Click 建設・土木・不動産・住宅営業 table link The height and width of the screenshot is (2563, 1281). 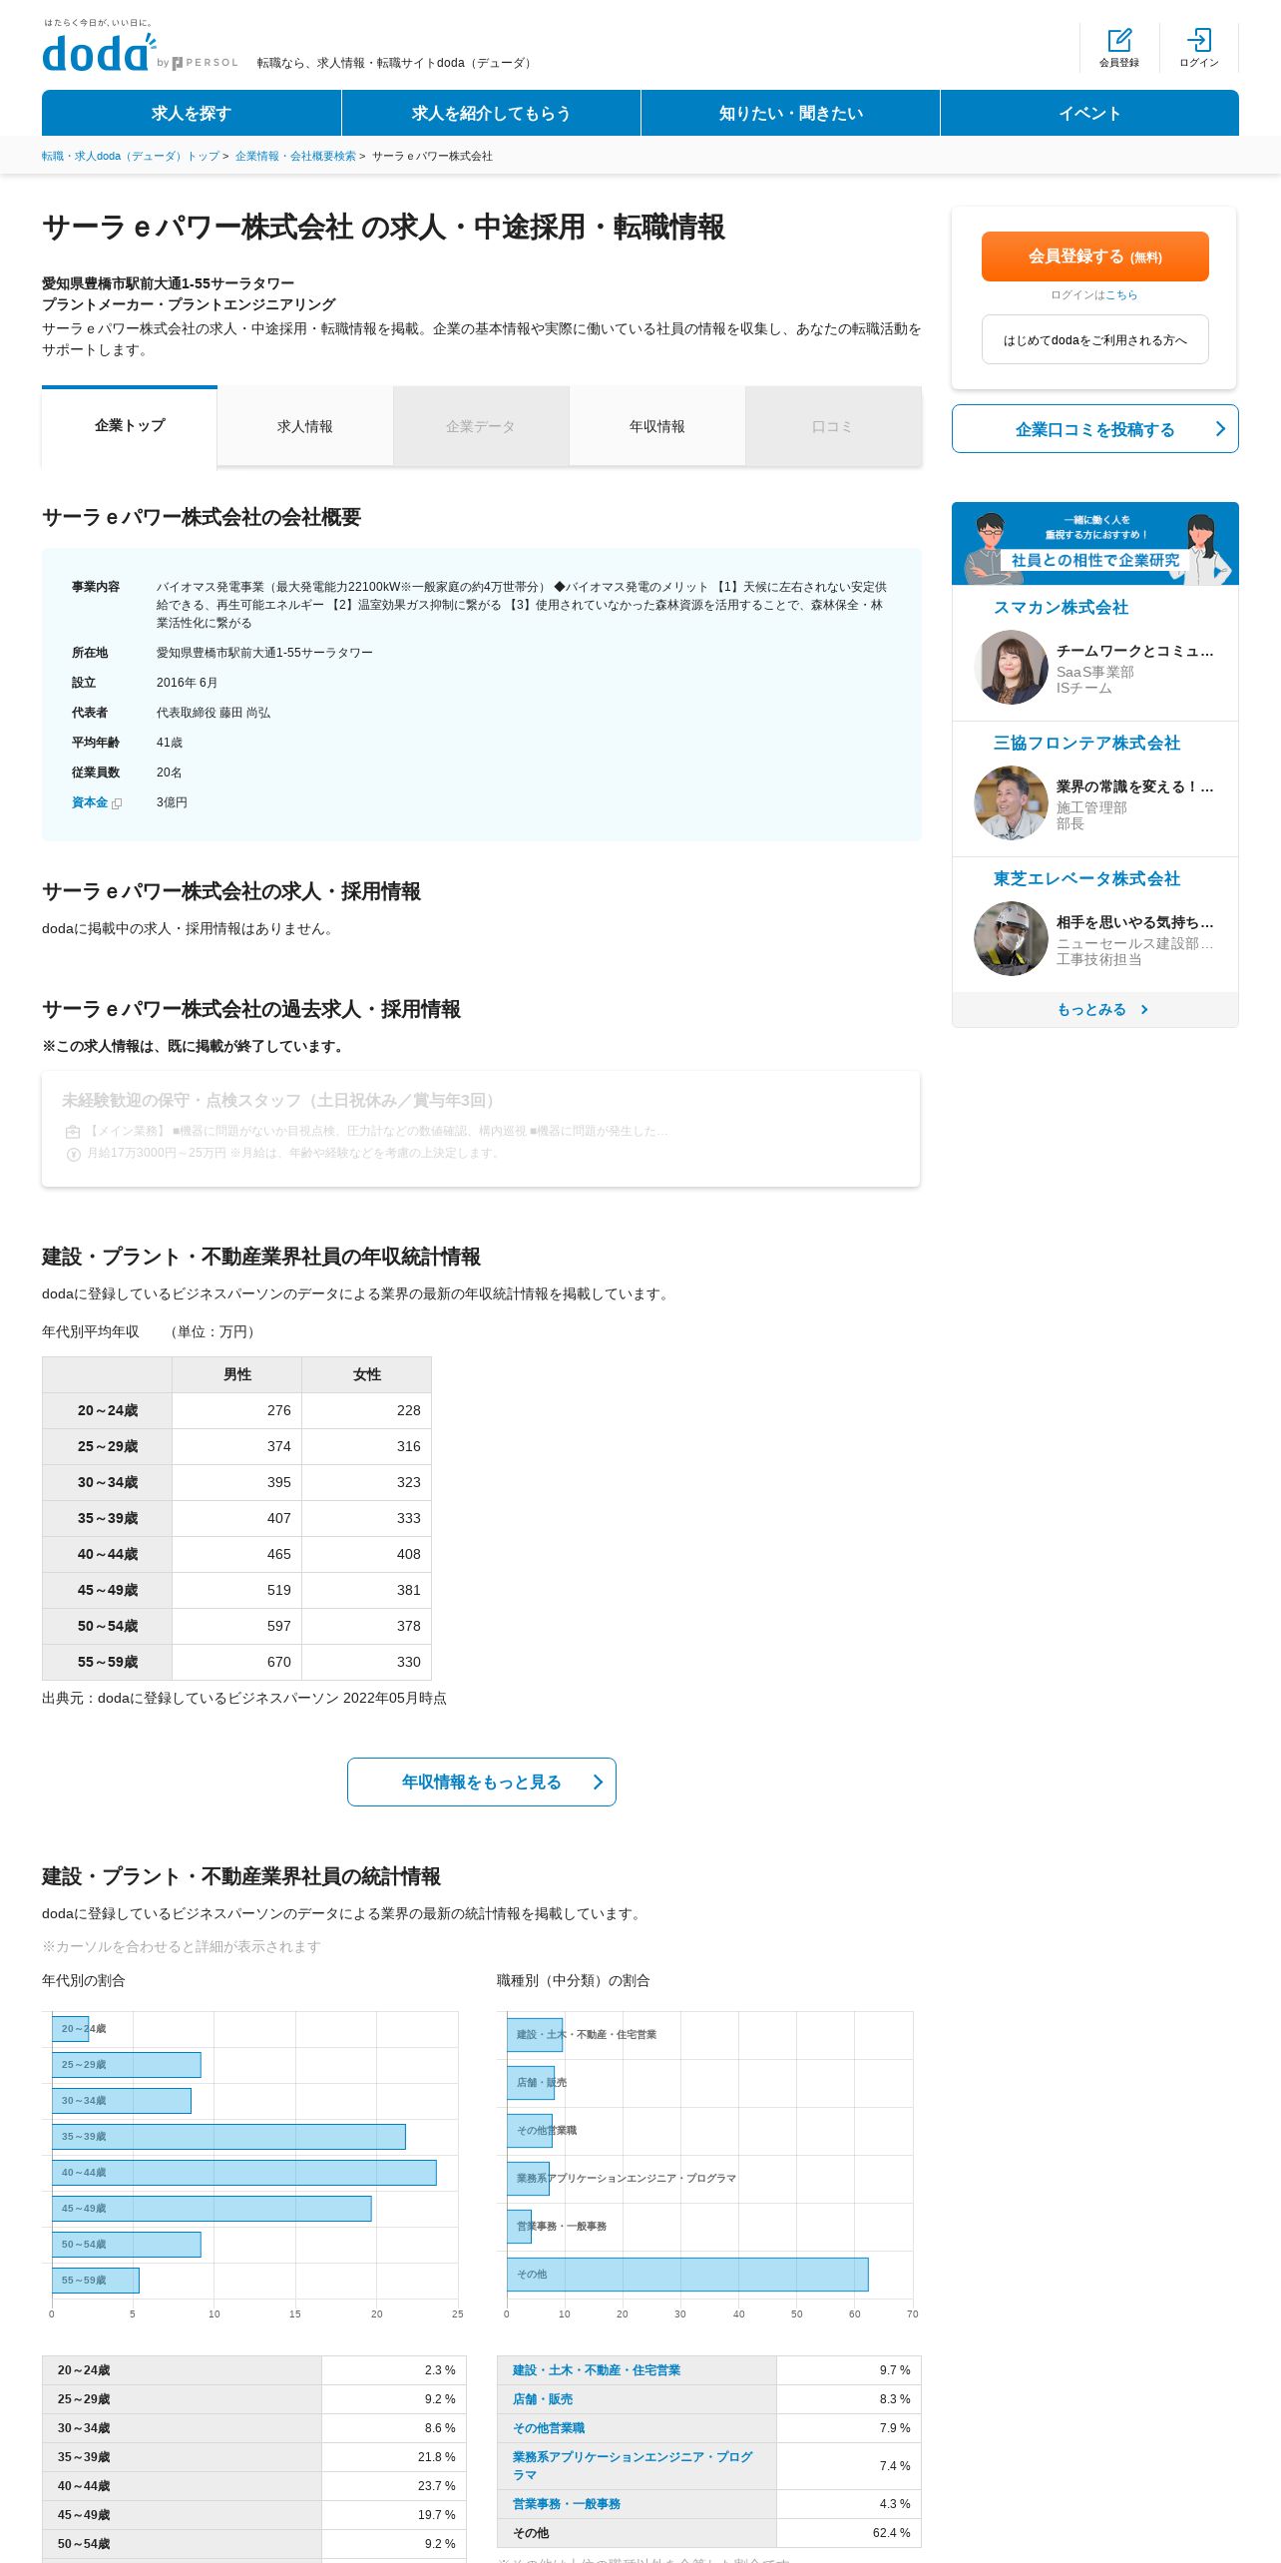597,2370
